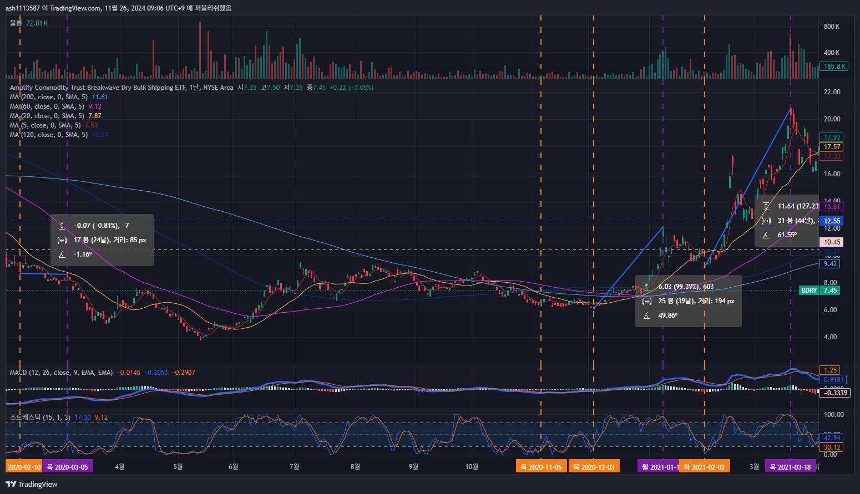Click the price range icon beside 6.03 (99.39%)

(x=646, y=287)
